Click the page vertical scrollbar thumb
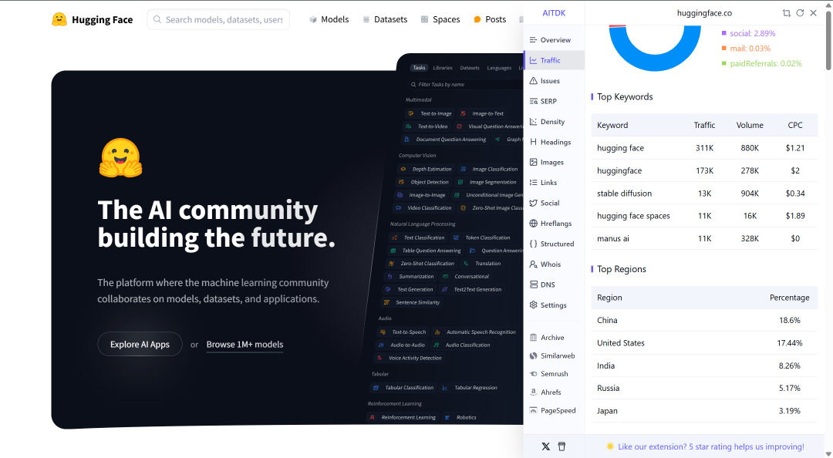Screen dimensions: 833x458 (828, 40)
